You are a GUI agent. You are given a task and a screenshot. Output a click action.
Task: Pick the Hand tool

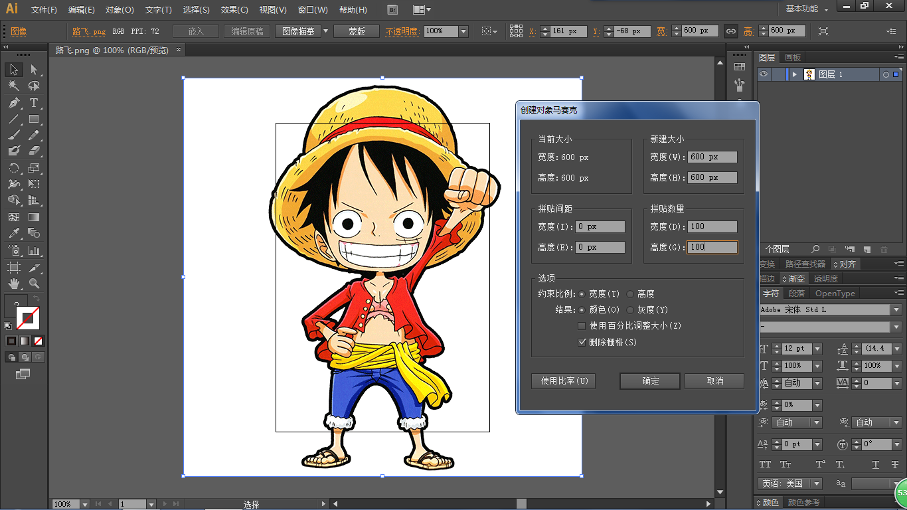[x=14, y=284]
